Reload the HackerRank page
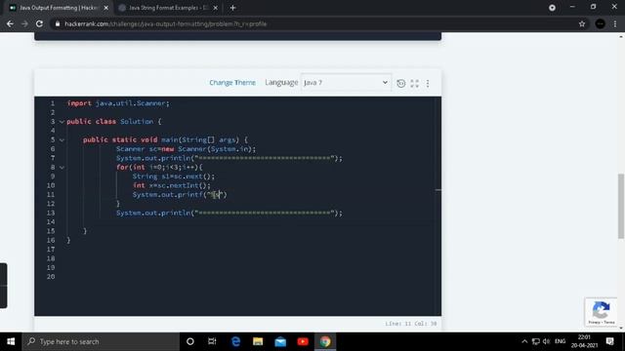Screen dimensions: 625x351 [39, 23]
